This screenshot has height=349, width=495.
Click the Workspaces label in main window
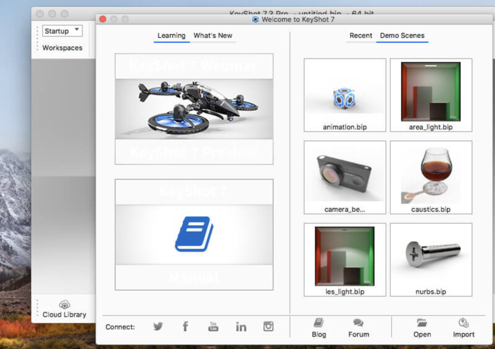tap(62, 48)
